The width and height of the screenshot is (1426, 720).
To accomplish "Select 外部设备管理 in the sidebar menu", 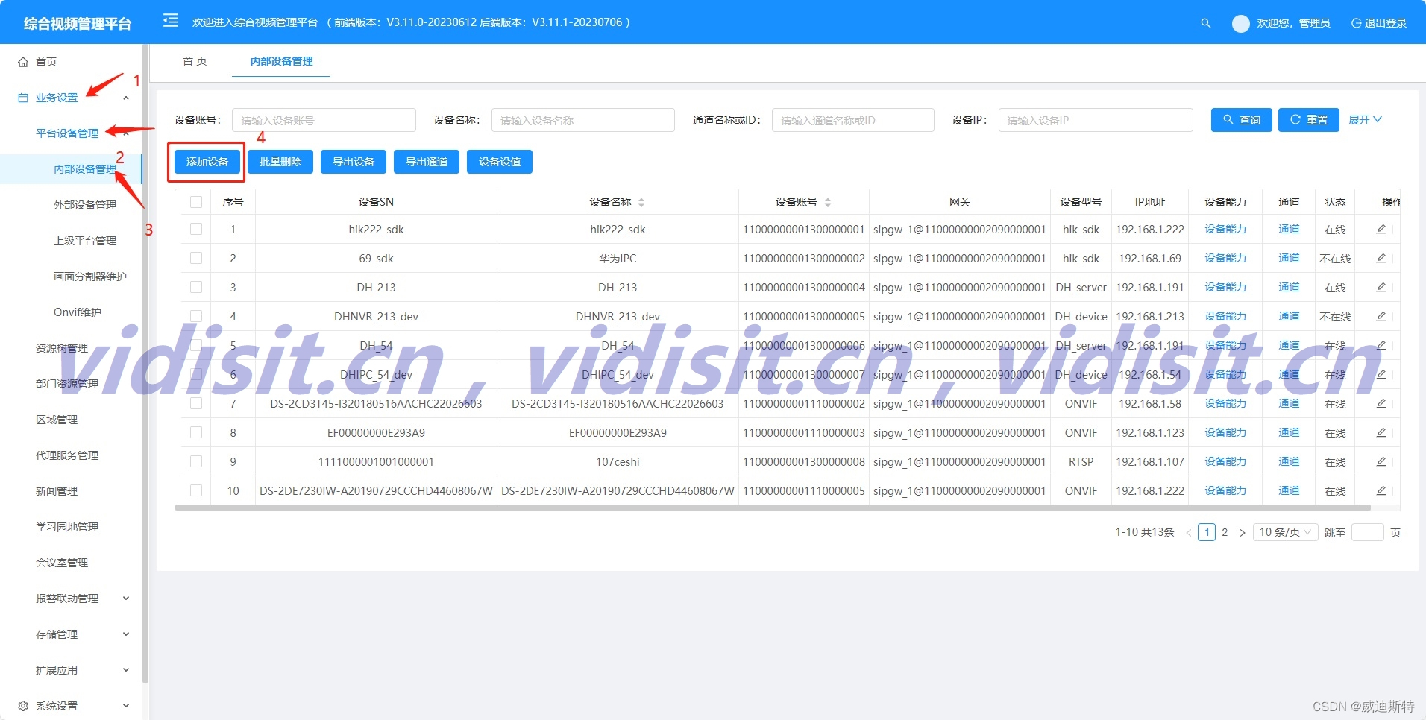I will 86,204.
